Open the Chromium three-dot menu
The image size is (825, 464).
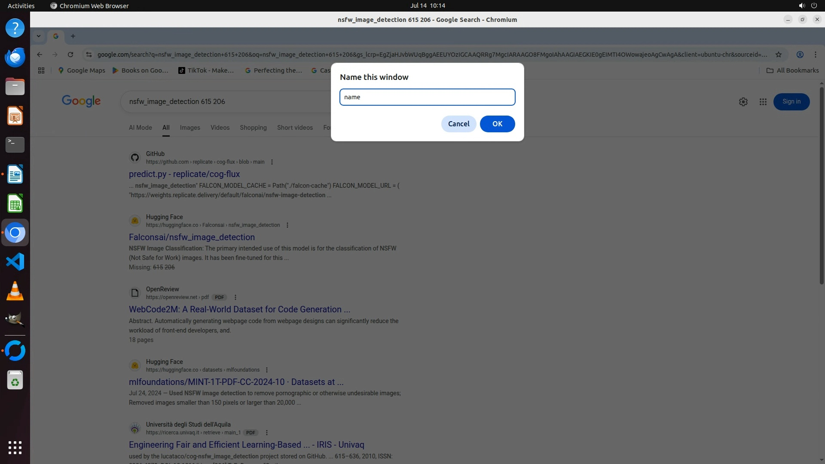coord(815,55)
